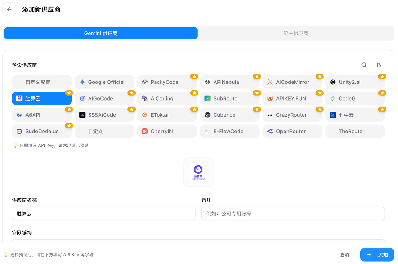Select the A6API preset

[42, 115]
